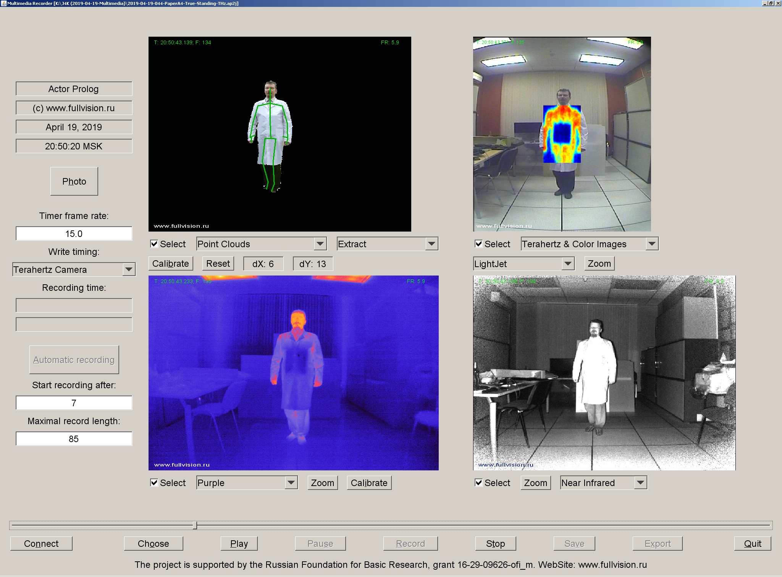The width and height of the screenshot is (782, 577).
Task: Stop playback using the Stop button
Action: coord(495,543)
